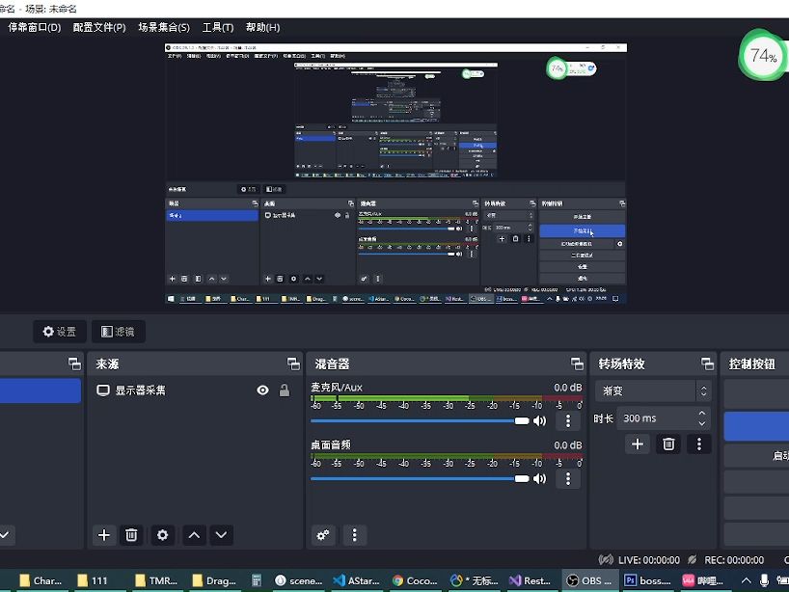Toggle the lock on 显示器采集 source
The width and height of the screenshot is (789, 592).
(285, 390)
